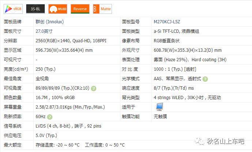Open help icon next to 60Hz

(50, 117)
